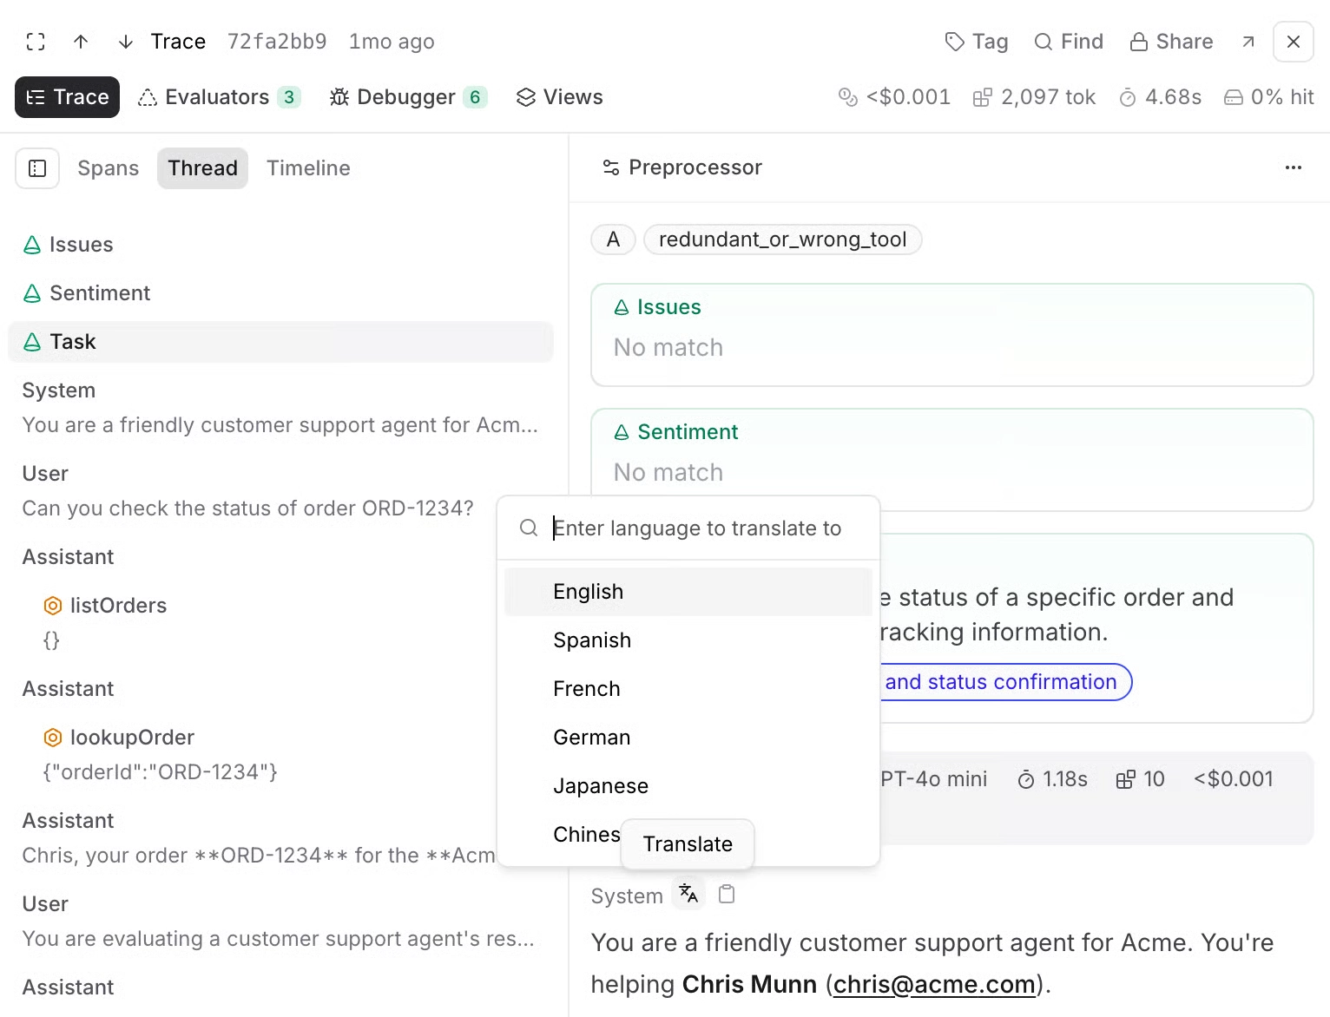Choose English from language list

[x=688, y=592]
